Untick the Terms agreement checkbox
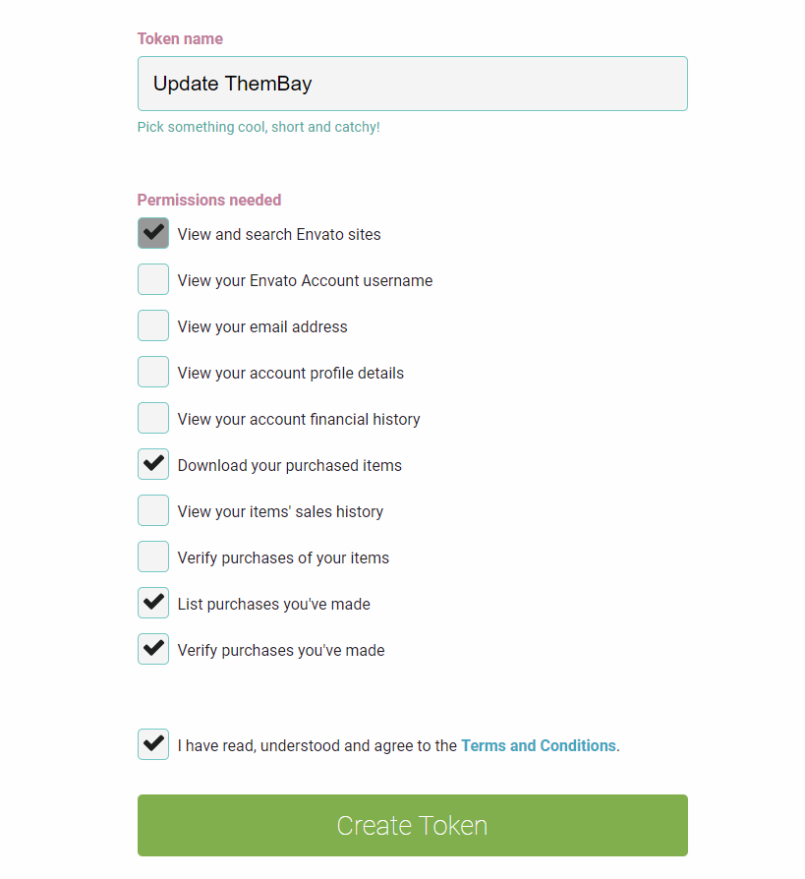This screenshot has height=879, width=805. click(x=153, y=744)
